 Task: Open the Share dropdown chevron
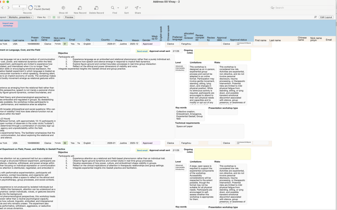pos(140,7)
